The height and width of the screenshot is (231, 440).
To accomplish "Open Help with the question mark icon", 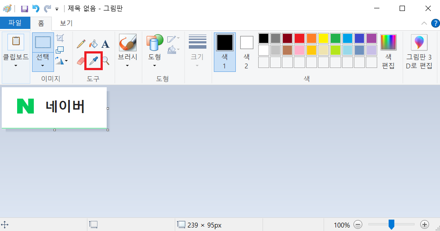I will pyautogui.click(x=435, y=23).
